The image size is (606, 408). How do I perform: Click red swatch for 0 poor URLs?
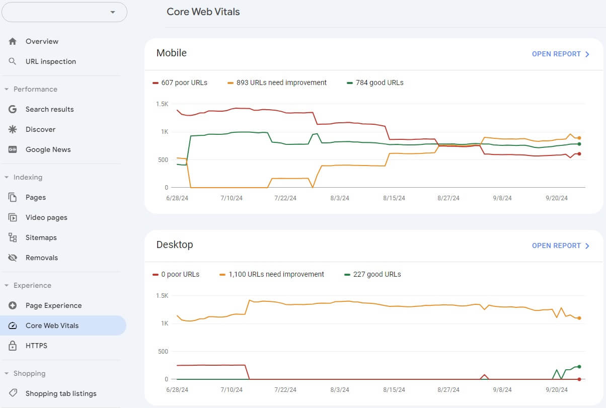click(156, 274)
